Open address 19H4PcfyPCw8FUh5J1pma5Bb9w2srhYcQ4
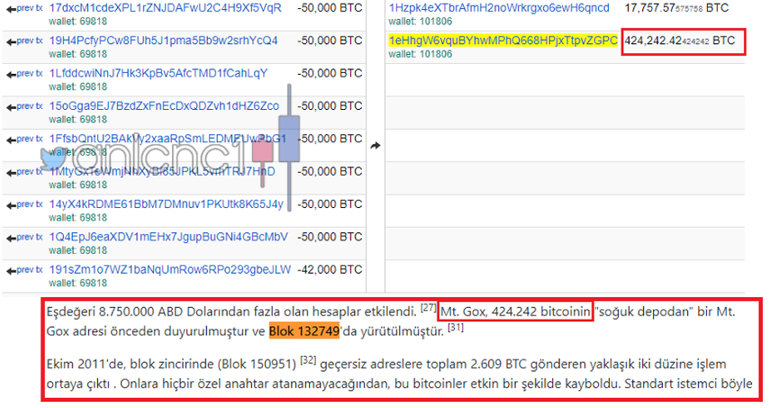This screenshot has height=408, width=779. pyautogui.click(x=163, y=41)
